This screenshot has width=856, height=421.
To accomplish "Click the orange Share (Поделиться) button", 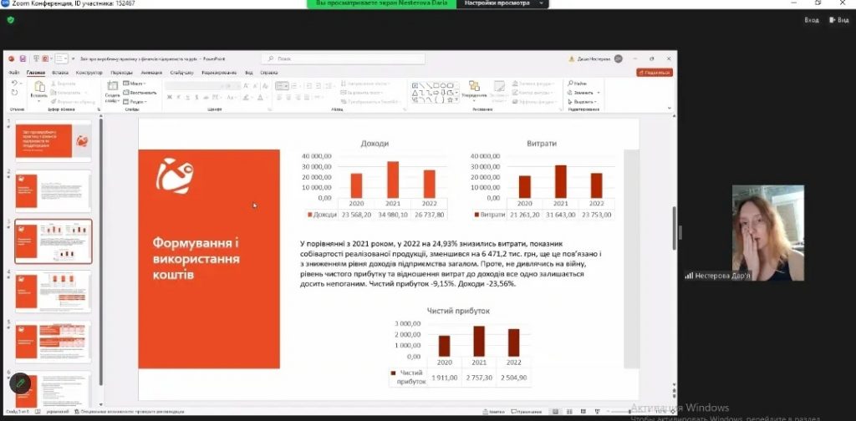I will pyautogui.click(x=655, y=73).
